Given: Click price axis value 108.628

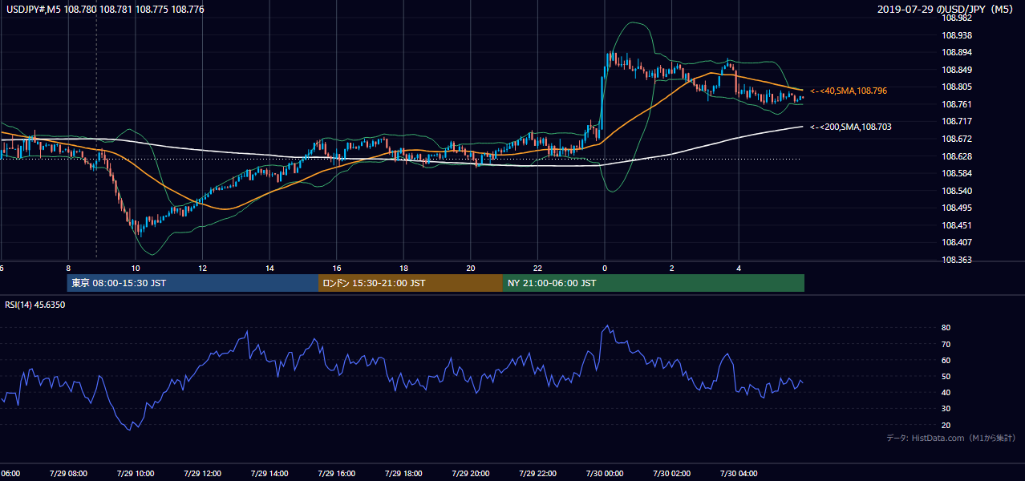Looking at the screenshot, I should click(x=957, y=156).
